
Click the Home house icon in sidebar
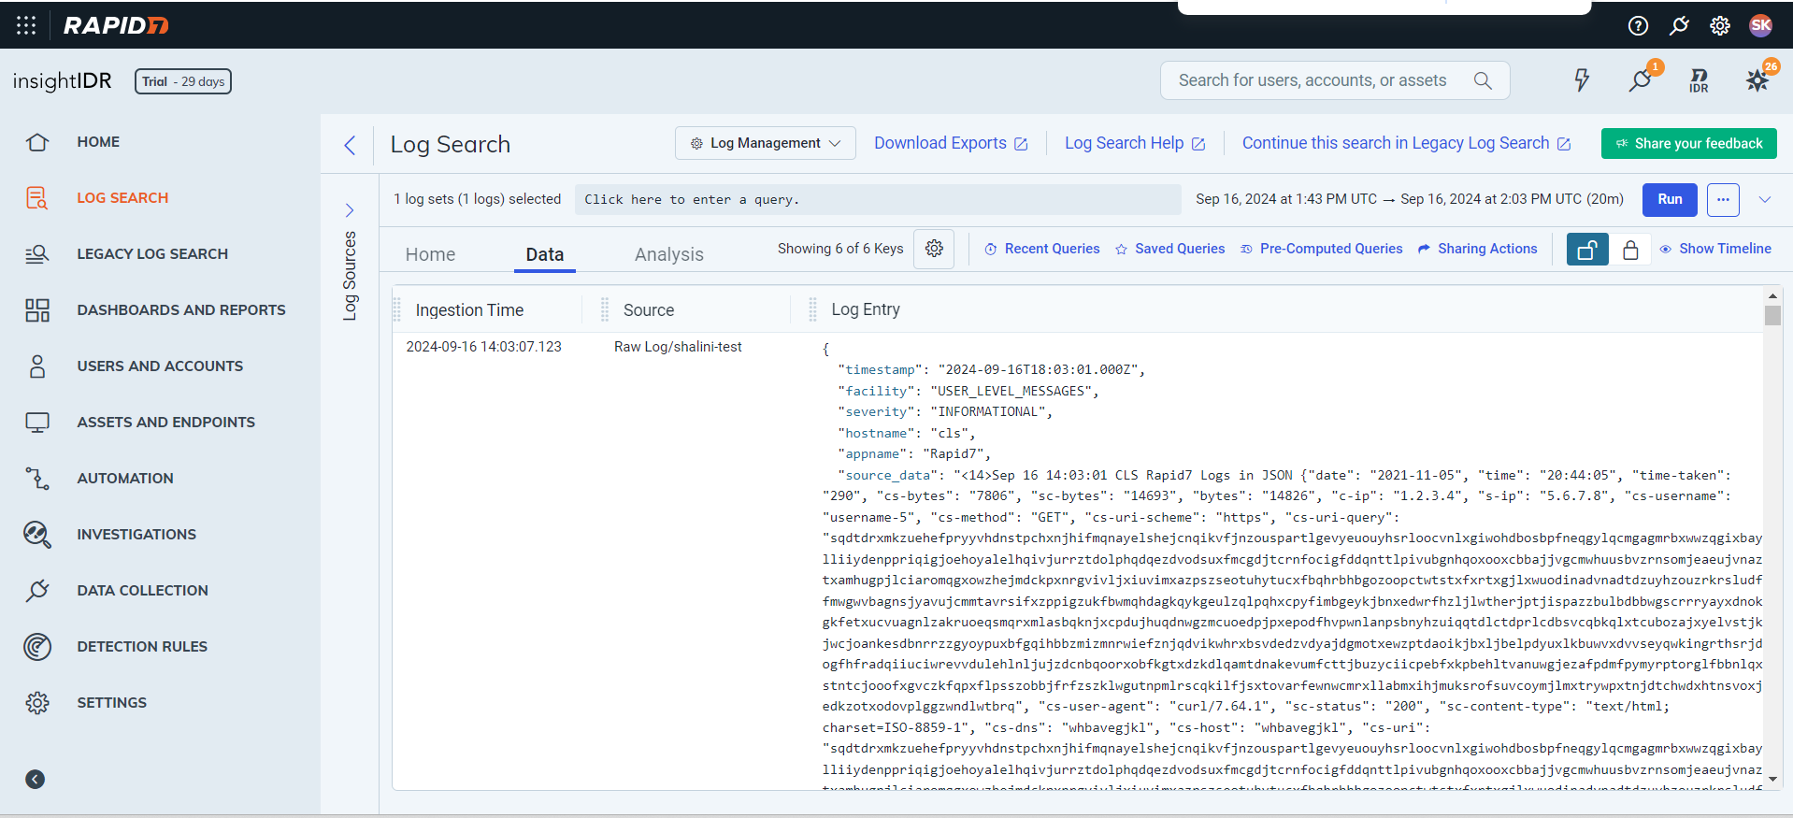point(37,142)
